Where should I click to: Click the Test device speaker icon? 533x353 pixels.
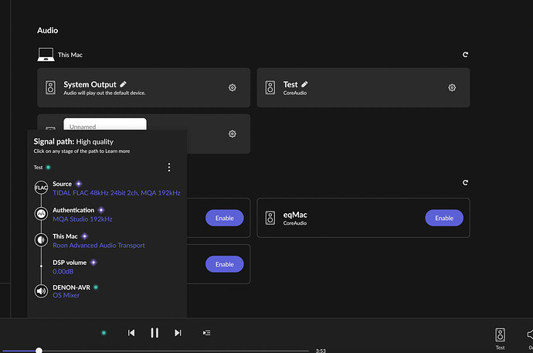tap(270, 87)
